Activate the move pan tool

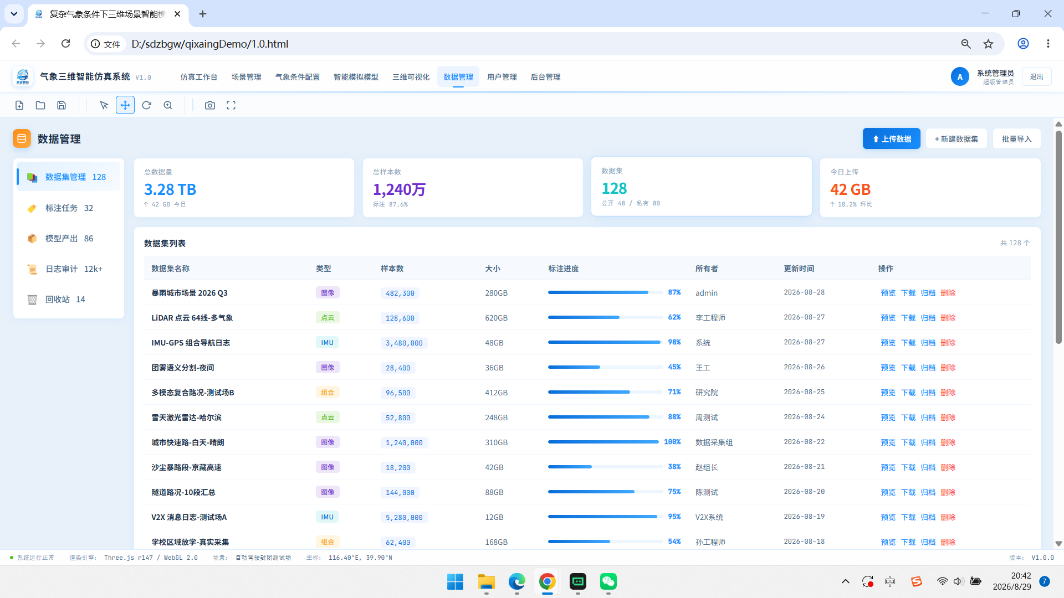[x=125, y=105]
